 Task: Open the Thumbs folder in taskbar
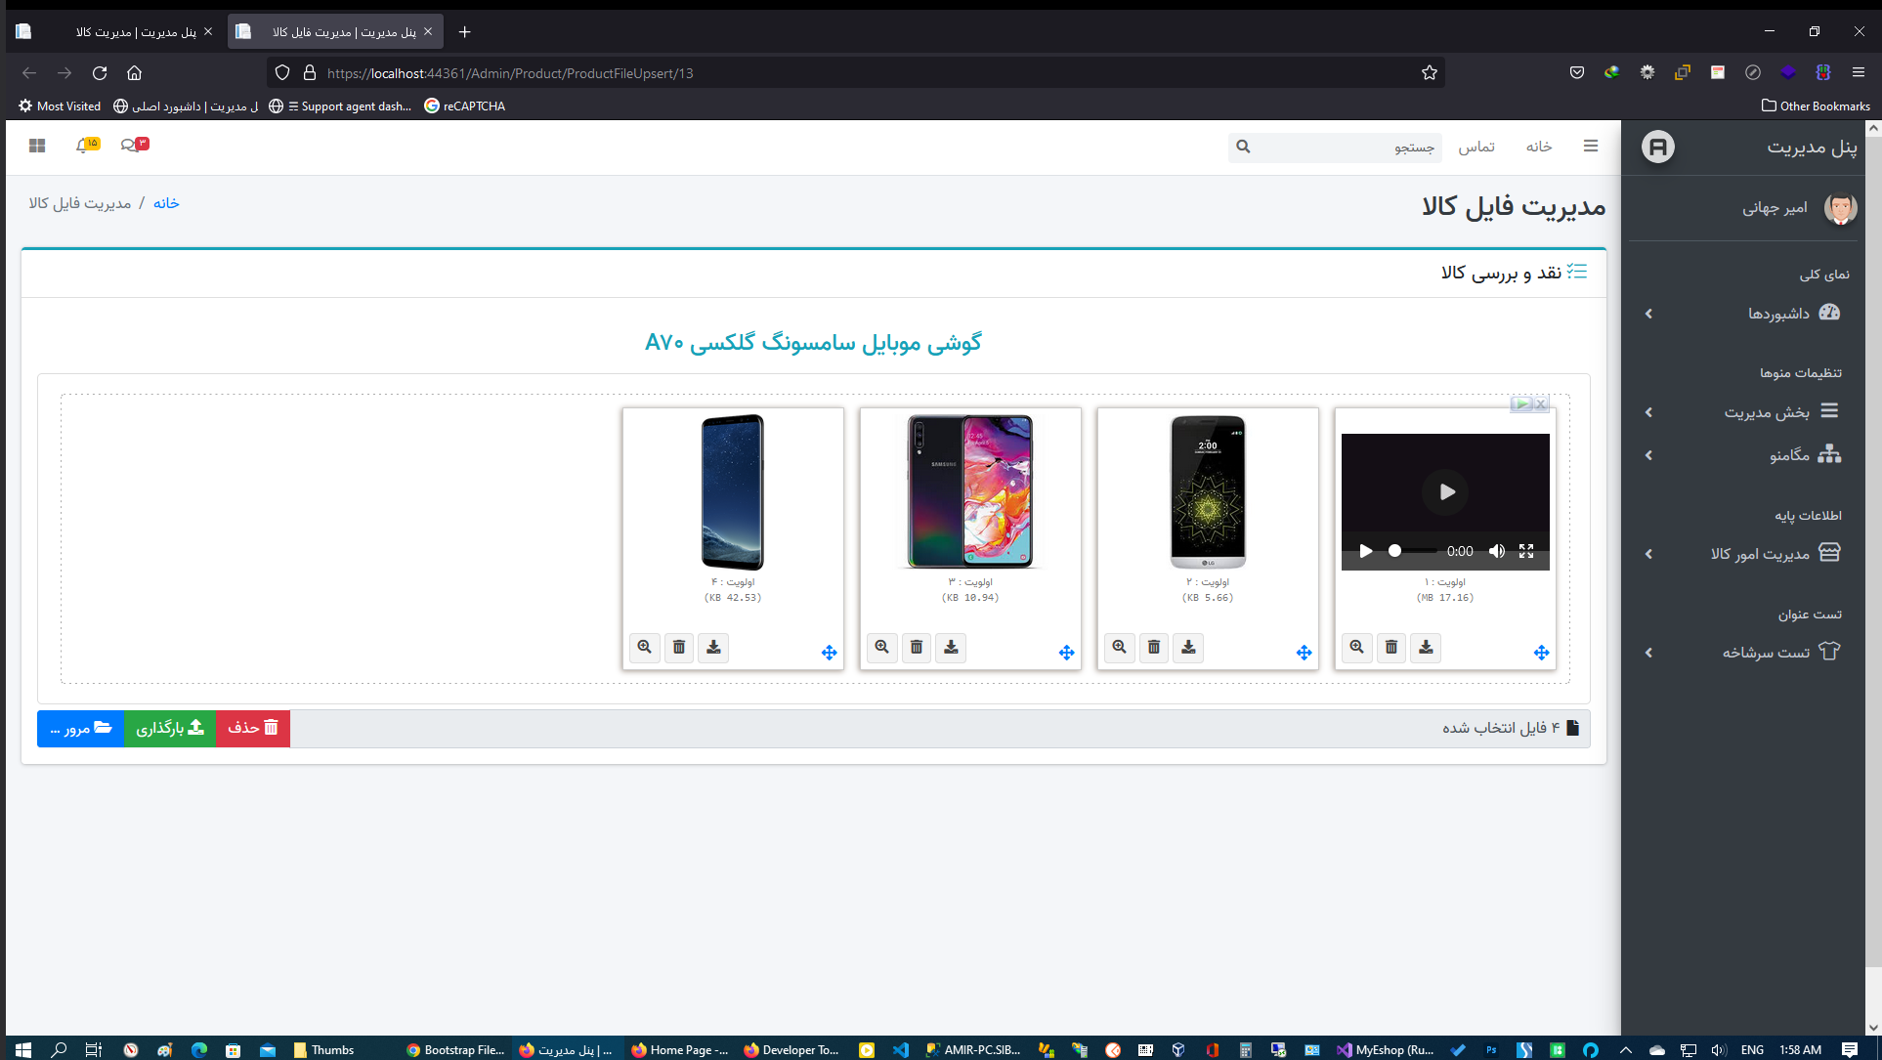click(324, 1049)
